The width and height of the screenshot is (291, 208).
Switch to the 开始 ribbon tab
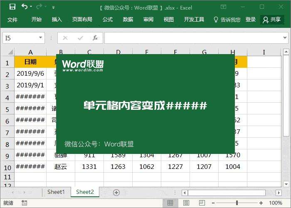pyautogui.click(x=37, y=20)
